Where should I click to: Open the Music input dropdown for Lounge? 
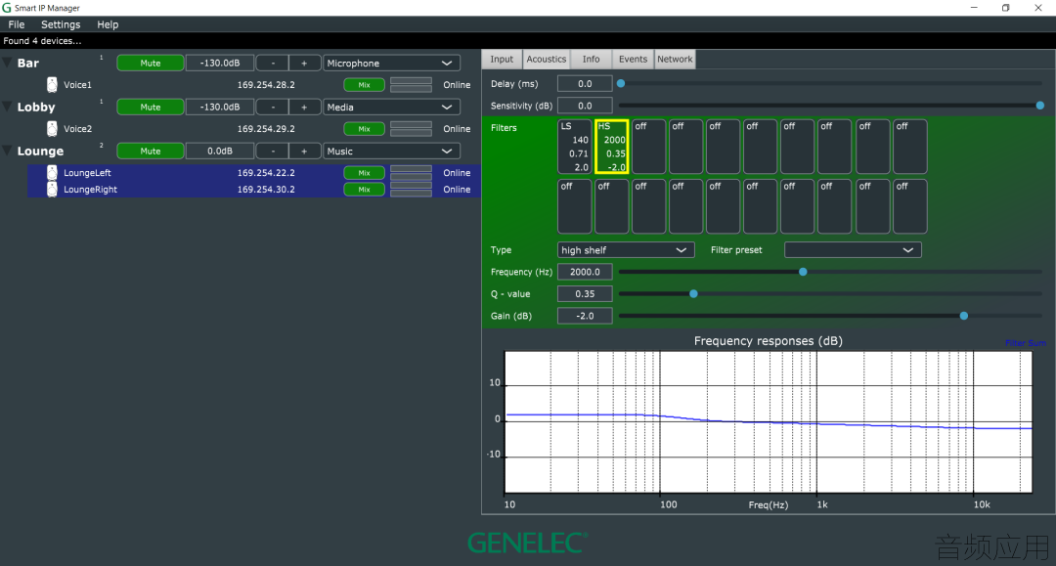[391, 152]
